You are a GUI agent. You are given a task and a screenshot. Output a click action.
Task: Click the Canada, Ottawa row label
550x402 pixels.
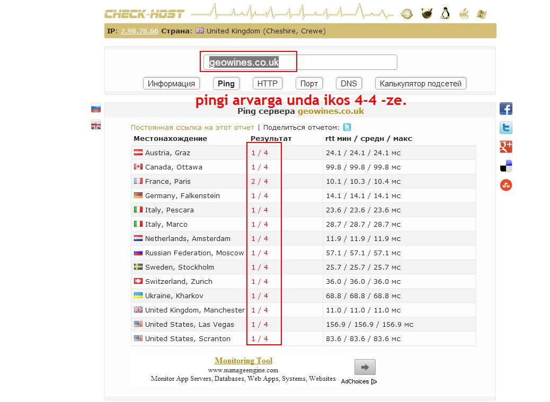click(x=174, y=167)
